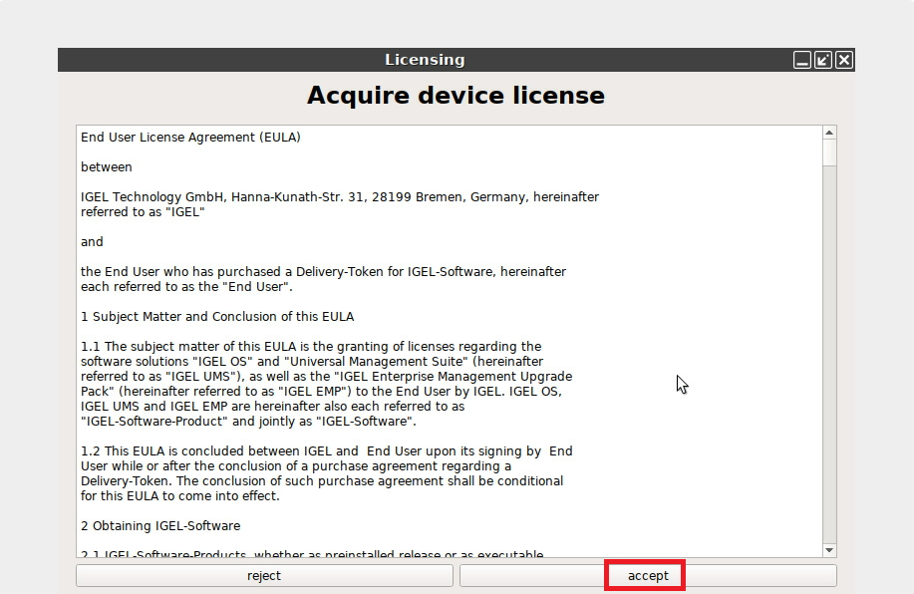Image resolution: width=914 pixels, height=594 pixels.
Task: Click the '1 Subject Matter and Conclusion' heading
Action: [x=217, y=317]
